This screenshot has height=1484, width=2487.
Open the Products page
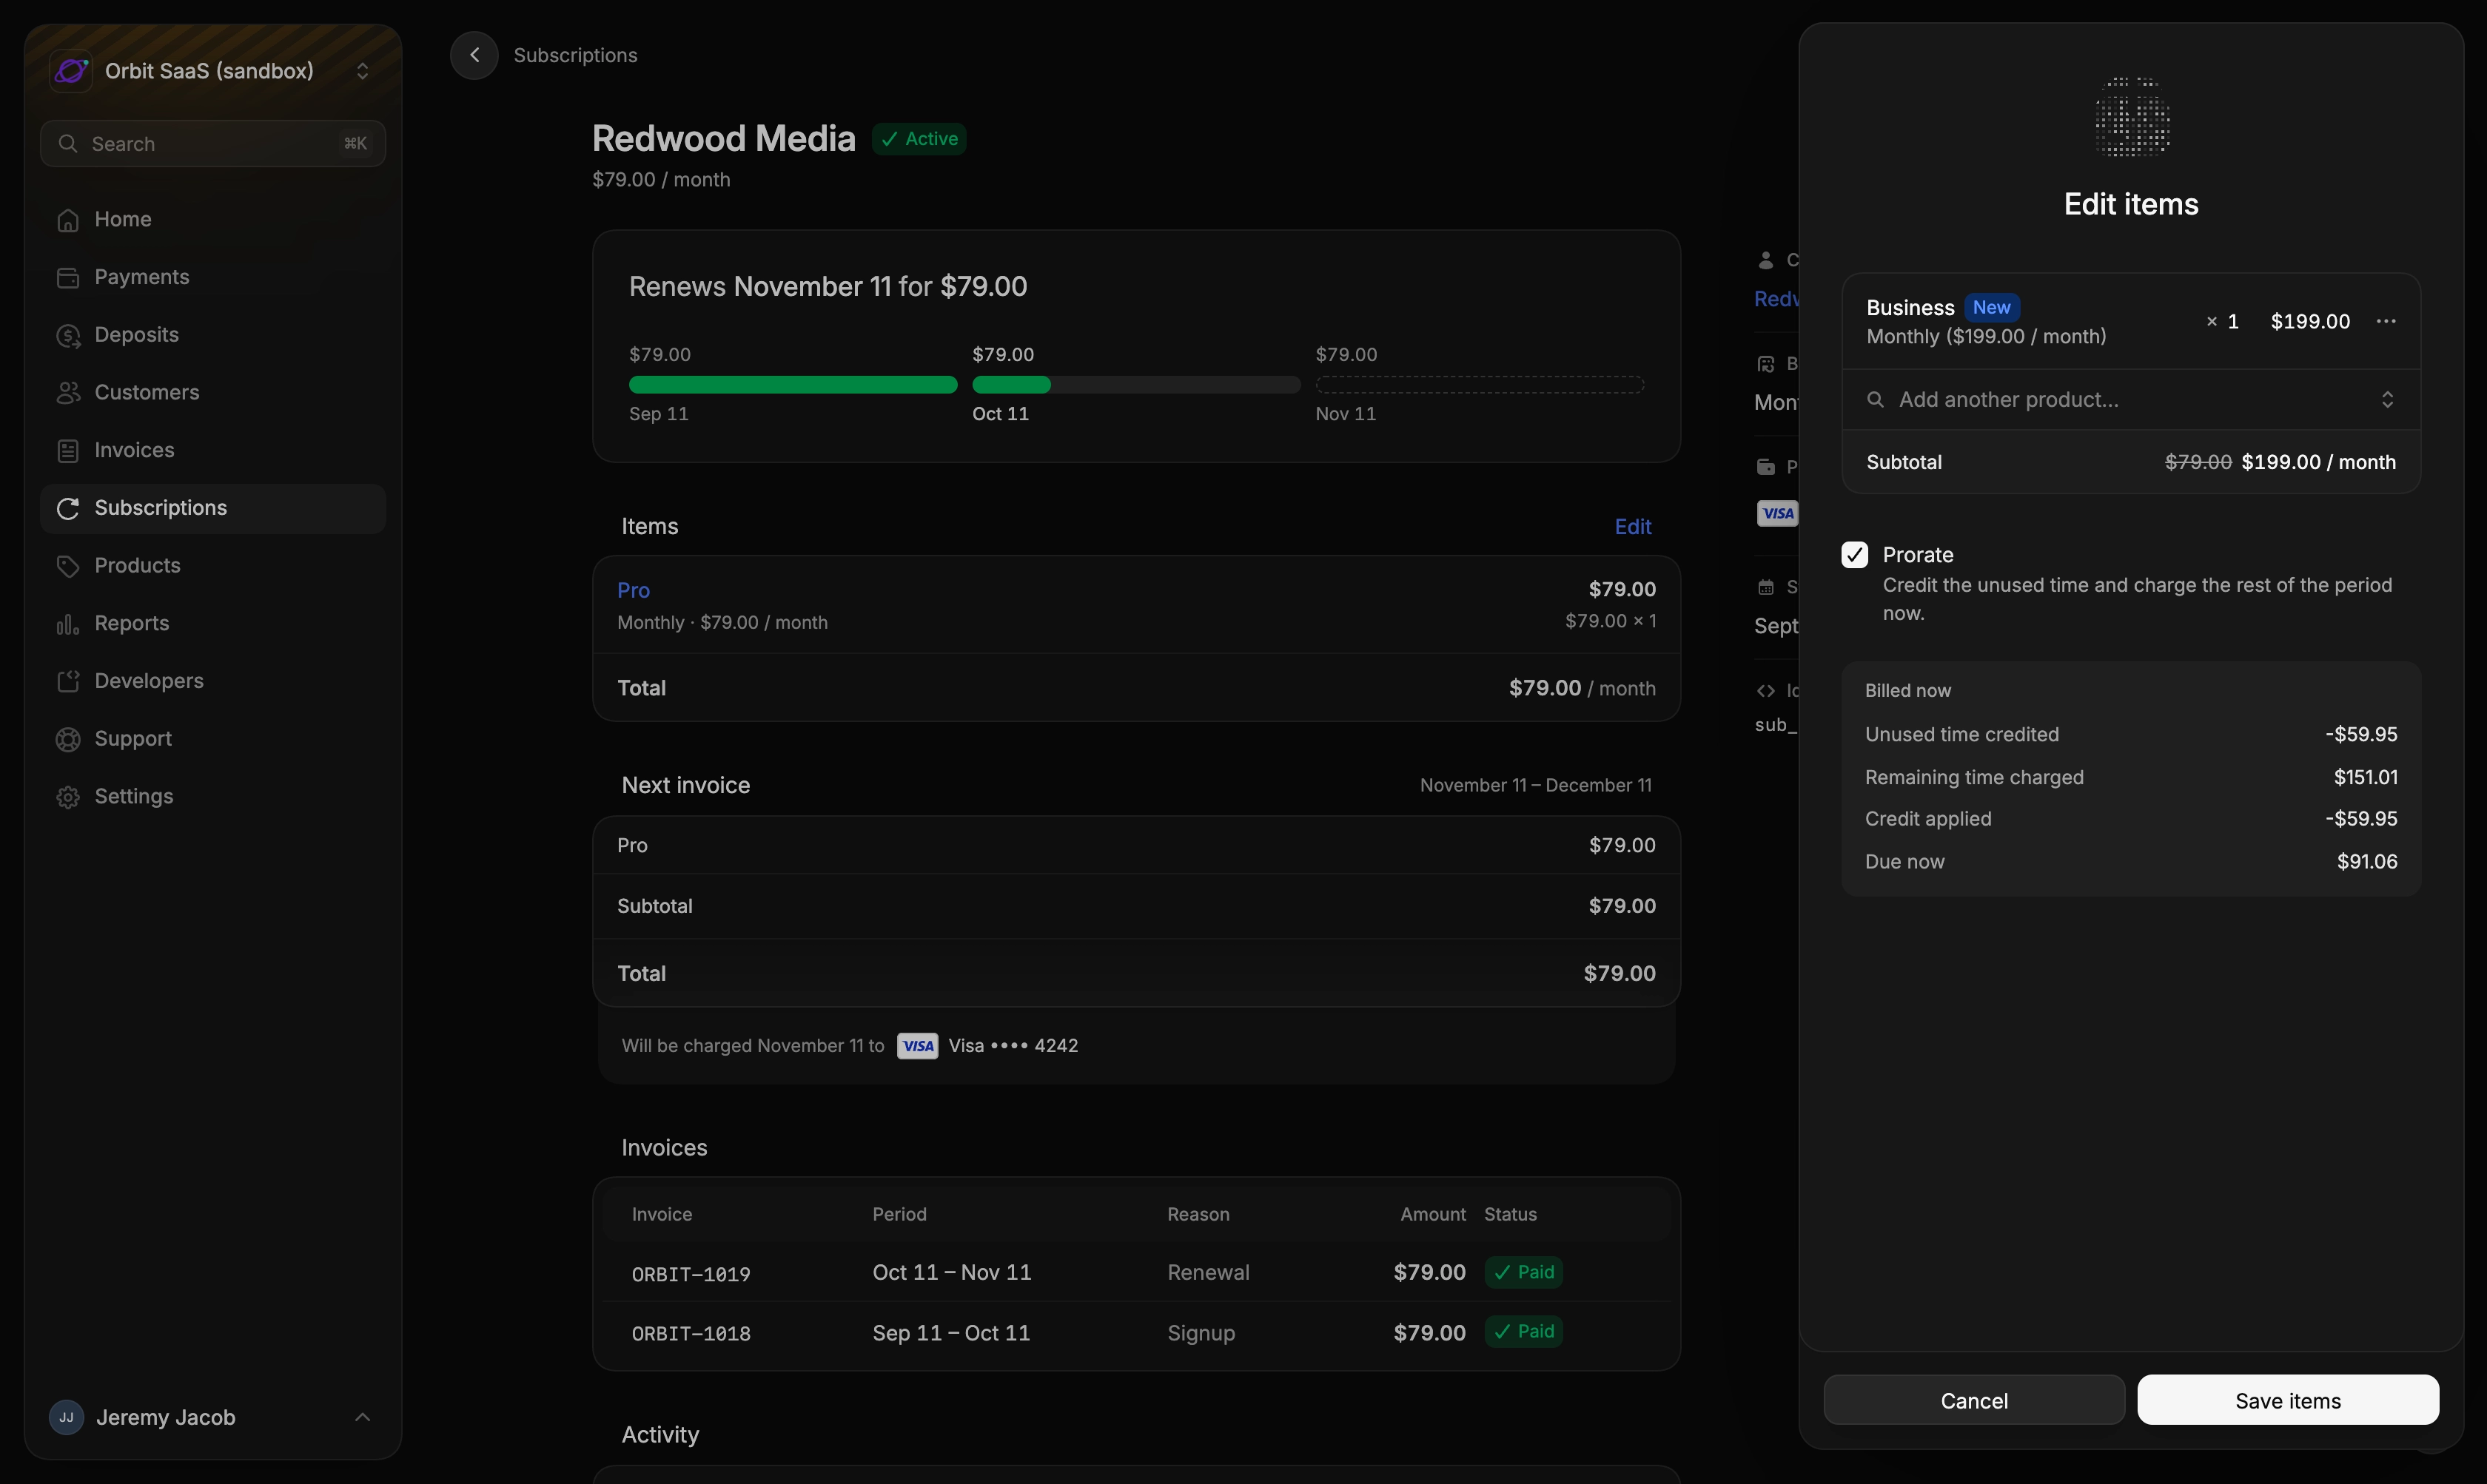coord(213,566)
